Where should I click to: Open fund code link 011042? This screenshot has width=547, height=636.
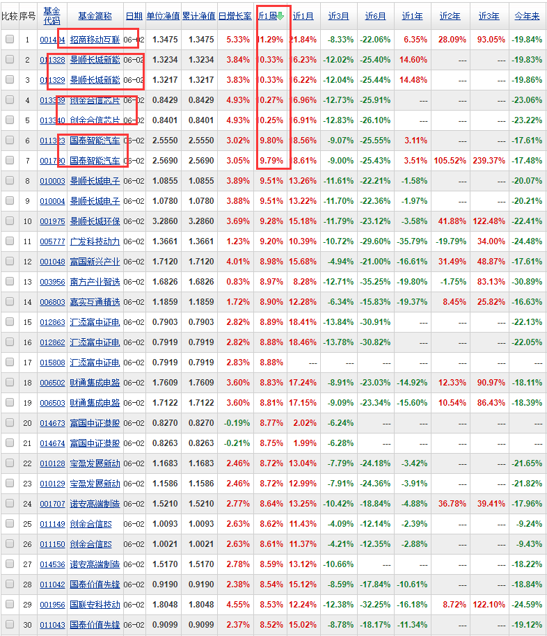[52, 585]
